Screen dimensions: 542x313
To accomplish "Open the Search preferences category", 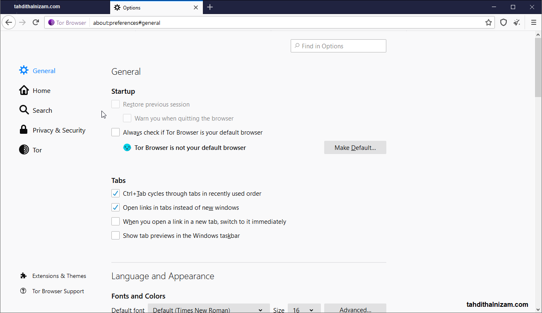I will tap(42, 110).
